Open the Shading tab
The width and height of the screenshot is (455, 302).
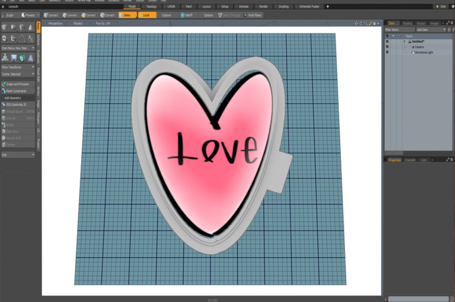click(407, 23)
